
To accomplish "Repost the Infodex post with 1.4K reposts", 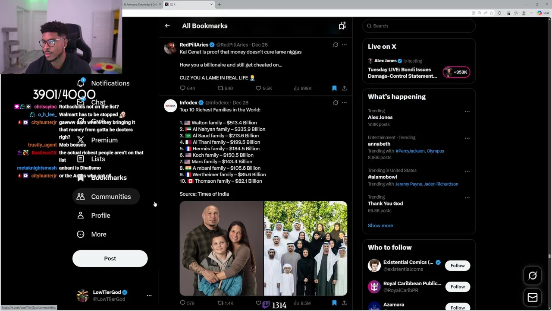I will click(x=225, y=303).
